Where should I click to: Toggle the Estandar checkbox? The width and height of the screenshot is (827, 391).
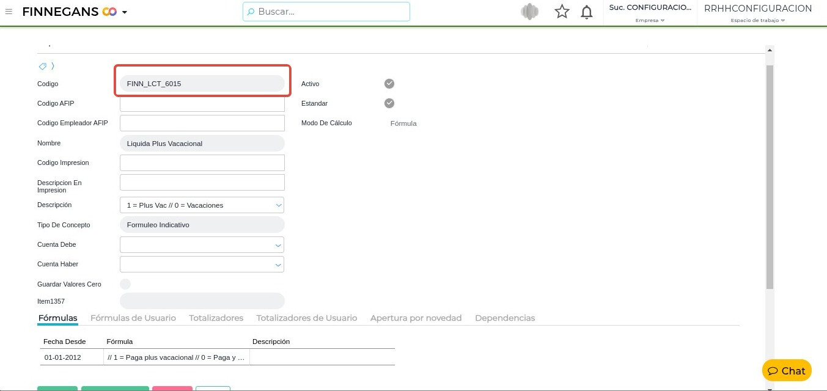(389, 103)
